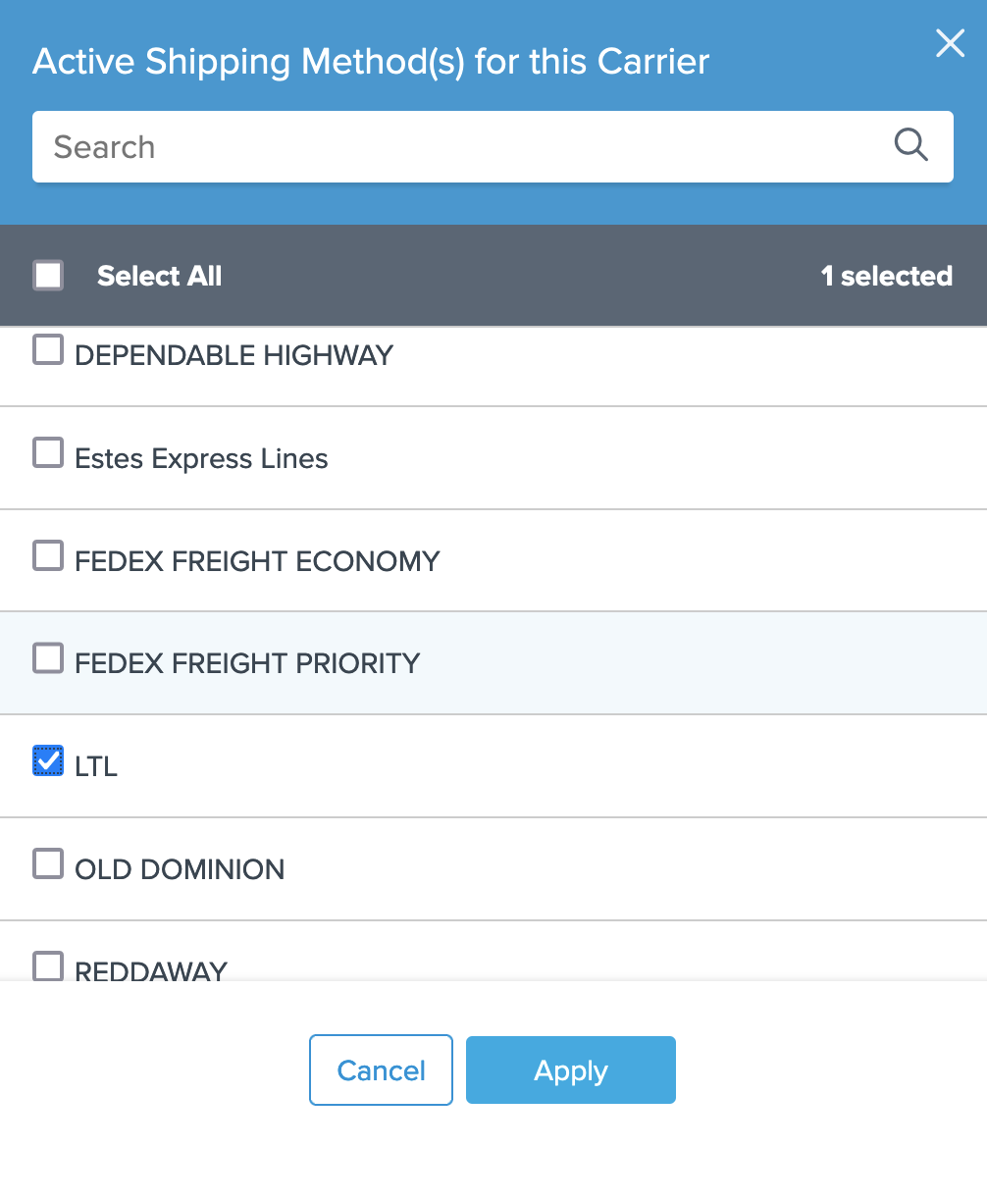Close the shipping methods dialog

(x=950, y=43)
